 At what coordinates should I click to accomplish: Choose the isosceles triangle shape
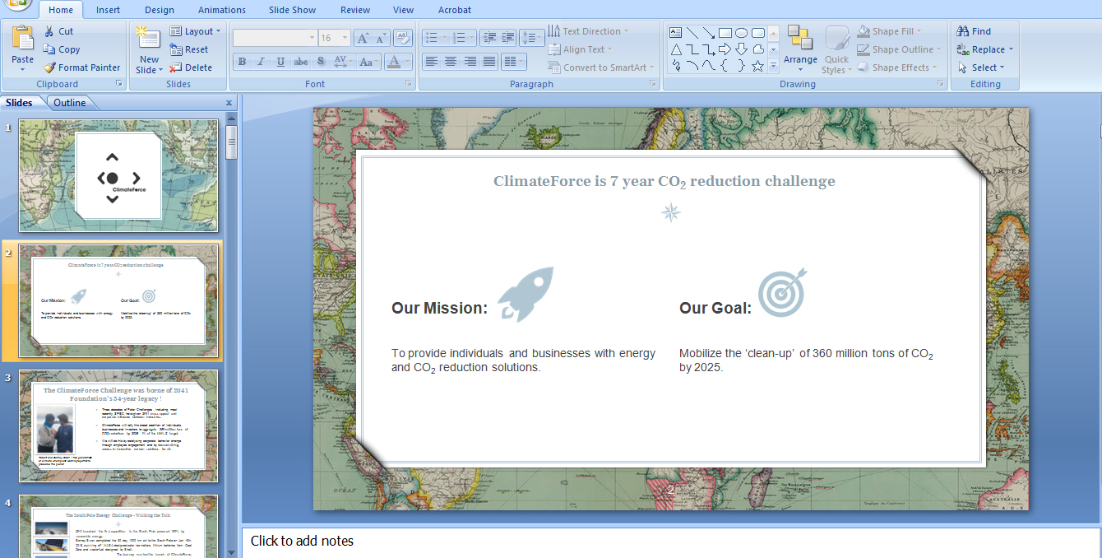[676, 49]
